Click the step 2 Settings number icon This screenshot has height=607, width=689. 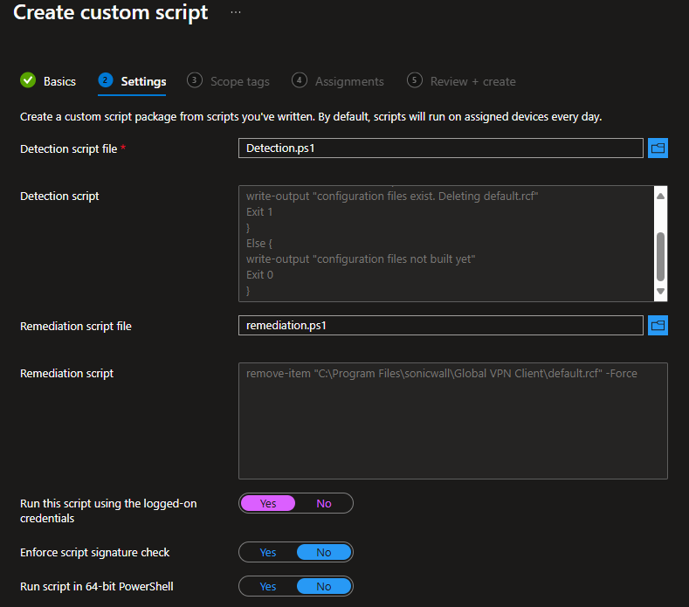[106, 80]
